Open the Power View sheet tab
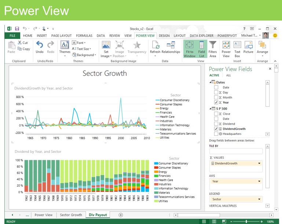Image resolution: width=282 pixels, height=224 pixels. click(44, 215)
